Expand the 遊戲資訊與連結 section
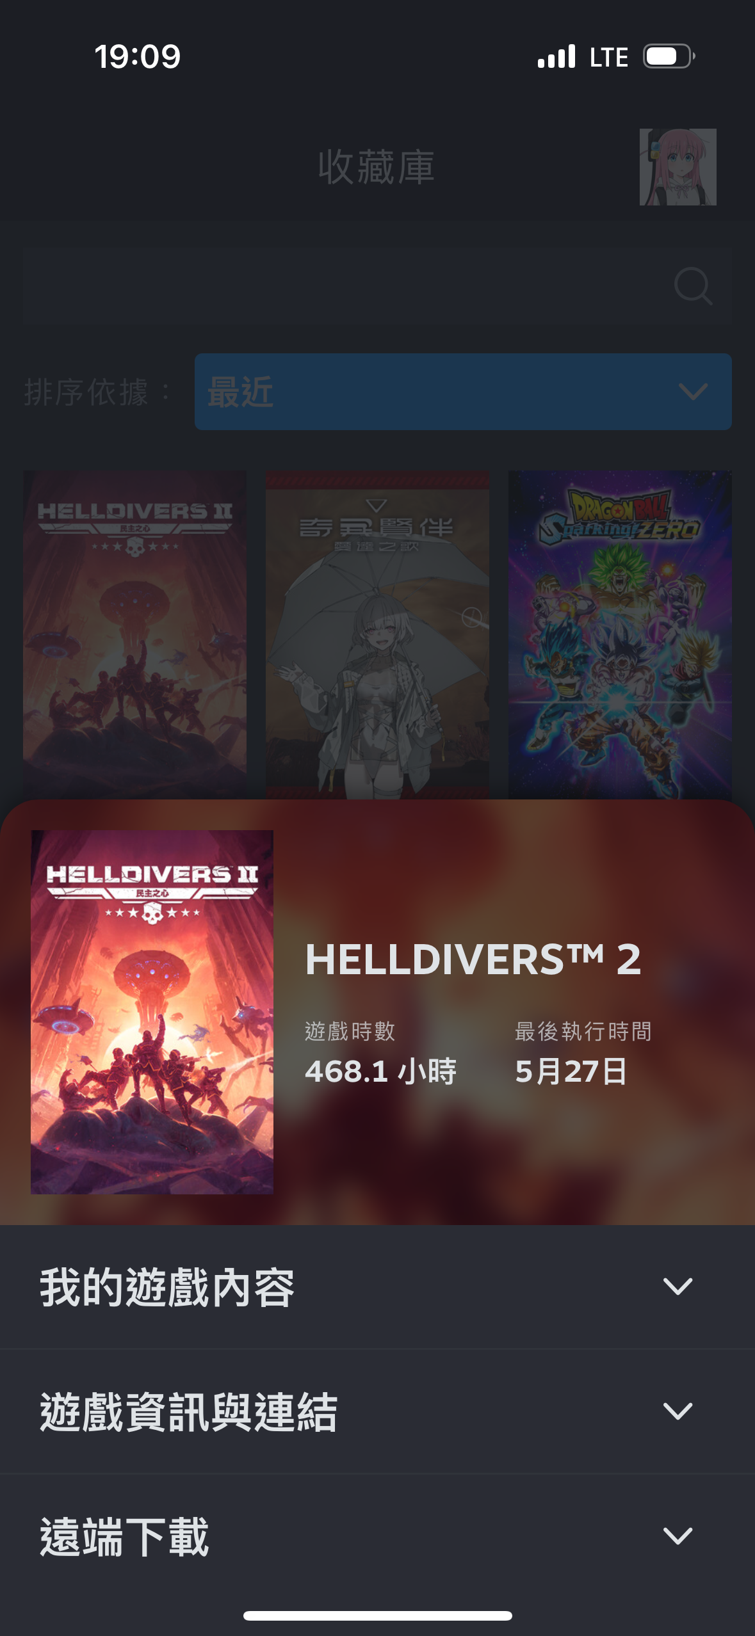Image resolution: width=755 pixels, height=1636 pixels. (377, 1412)
